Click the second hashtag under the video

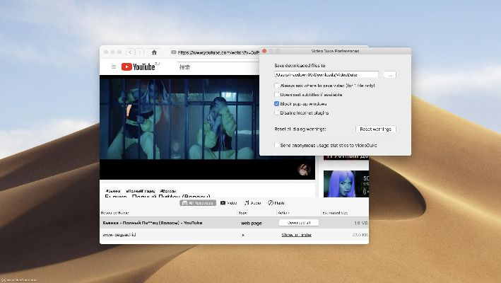(x=140, y=191)
